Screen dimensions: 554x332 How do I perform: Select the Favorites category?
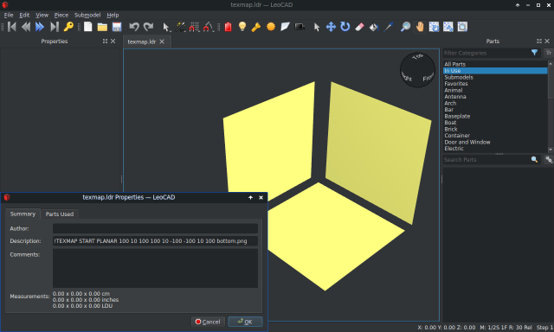(x=495, y=84)
